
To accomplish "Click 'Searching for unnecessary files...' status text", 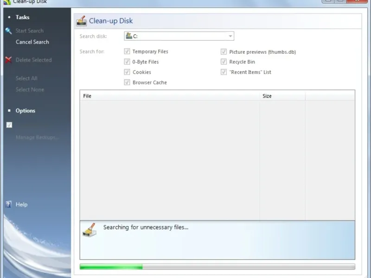I will (146, 227).
